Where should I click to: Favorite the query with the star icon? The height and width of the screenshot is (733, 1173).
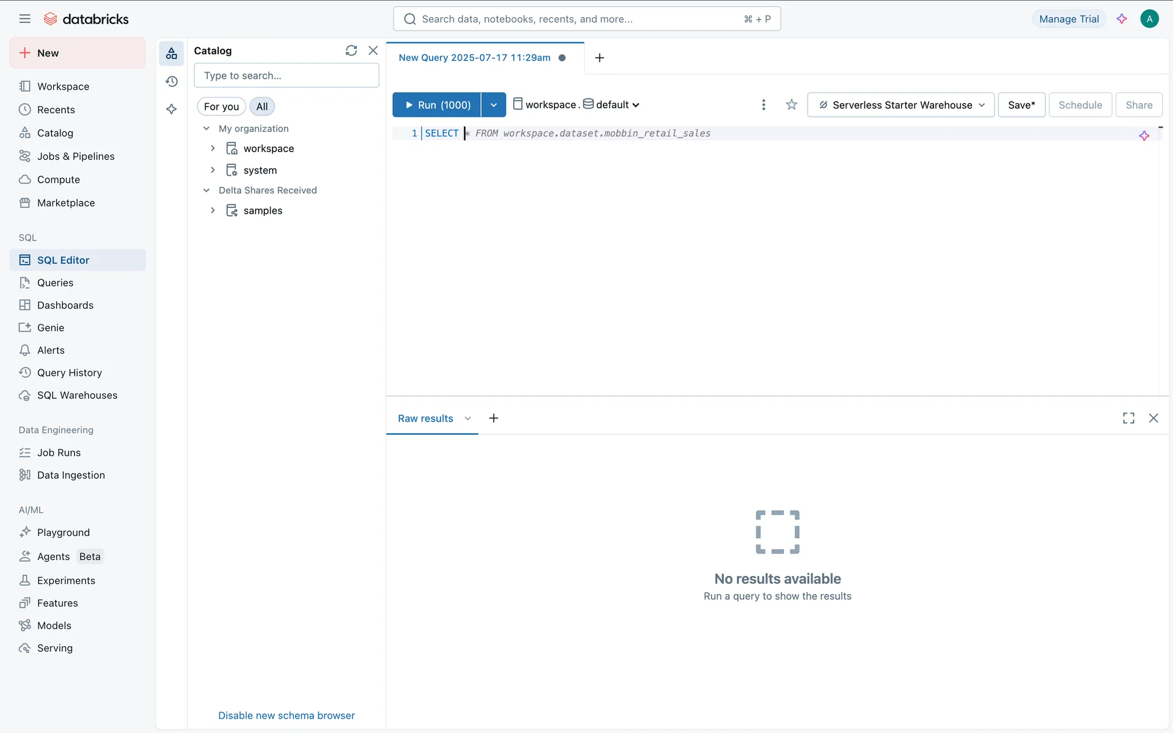coord(791,105)
